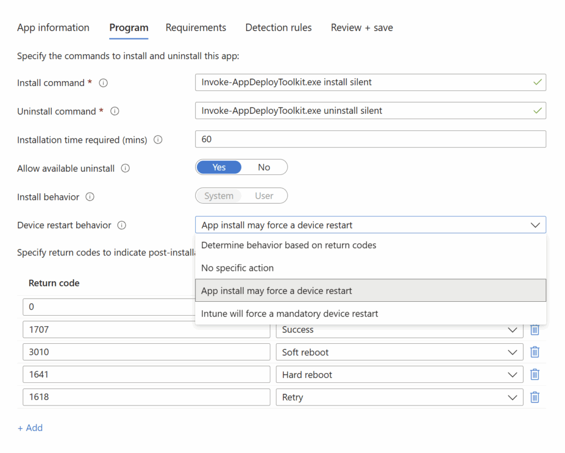Click the Install command text field
Screen dimensions: 565x453
pos(370,82)
